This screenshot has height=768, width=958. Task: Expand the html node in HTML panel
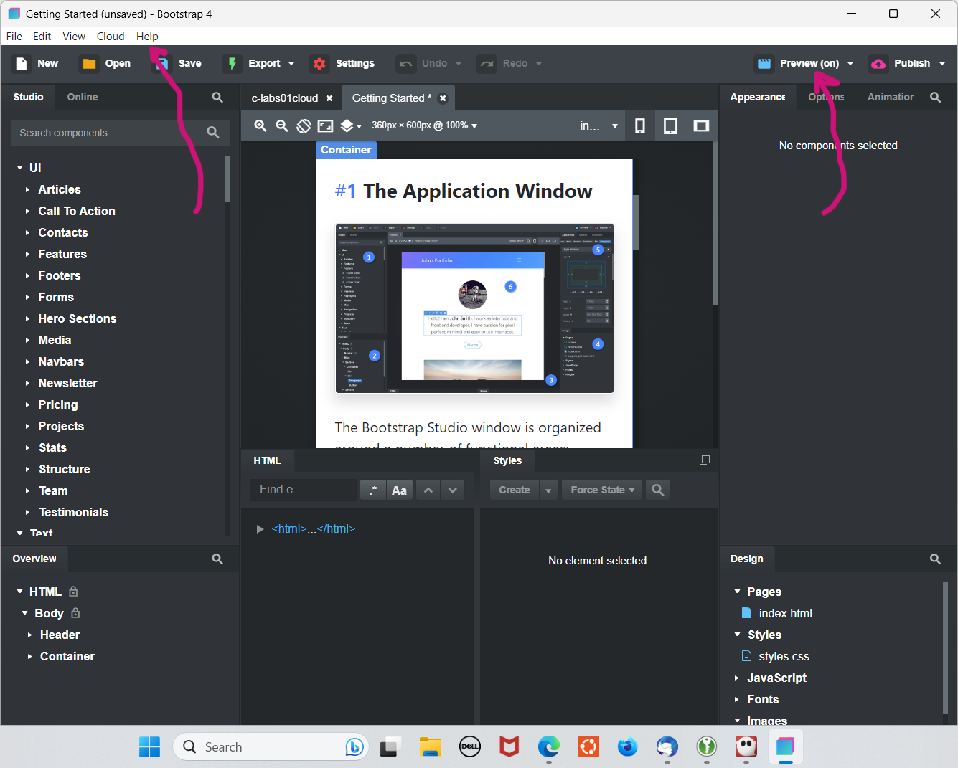tap(260, 529)
